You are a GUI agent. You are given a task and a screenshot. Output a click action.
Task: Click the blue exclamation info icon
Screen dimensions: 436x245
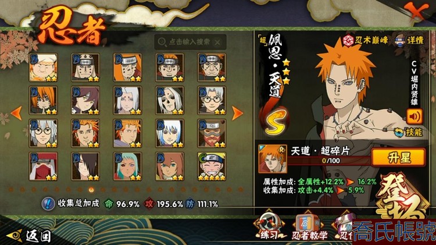click(48, 204)
